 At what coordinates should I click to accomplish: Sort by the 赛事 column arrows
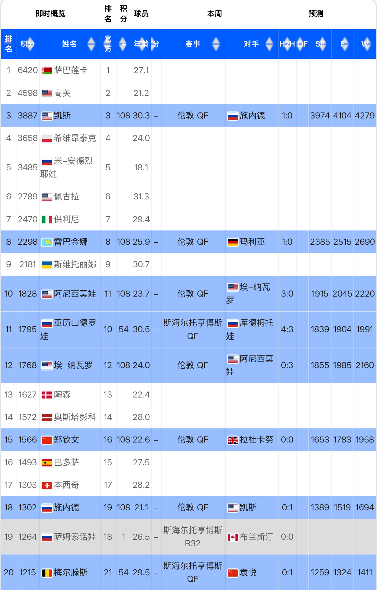pyautogui.click(x=216, y=44)
